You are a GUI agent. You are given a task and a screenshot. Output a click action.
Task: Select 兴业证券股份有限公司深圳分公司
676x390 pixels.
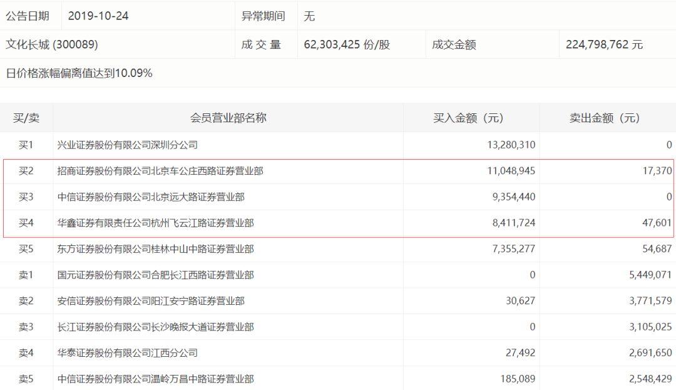point(128,145)
